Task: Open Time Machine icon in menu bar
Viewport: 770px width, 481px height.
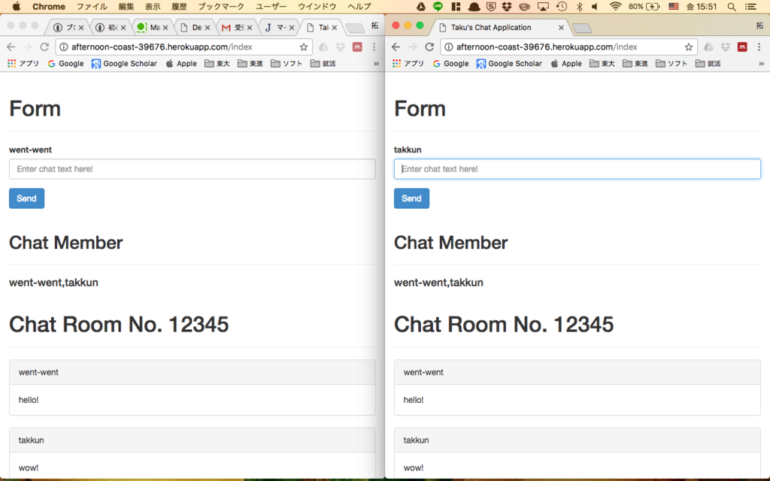Action: pyautogui.click(x=561, y=6)
